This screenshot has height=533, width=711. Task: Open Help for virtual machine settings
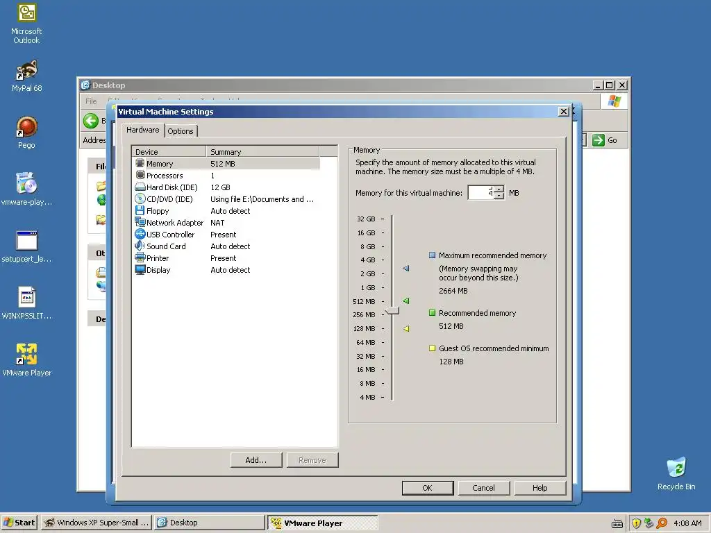(x=539, y=488)
